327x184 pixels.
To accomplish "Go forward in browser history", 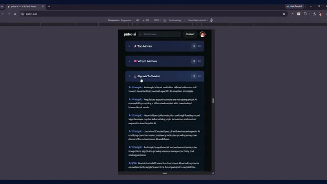I will point(9,14).
